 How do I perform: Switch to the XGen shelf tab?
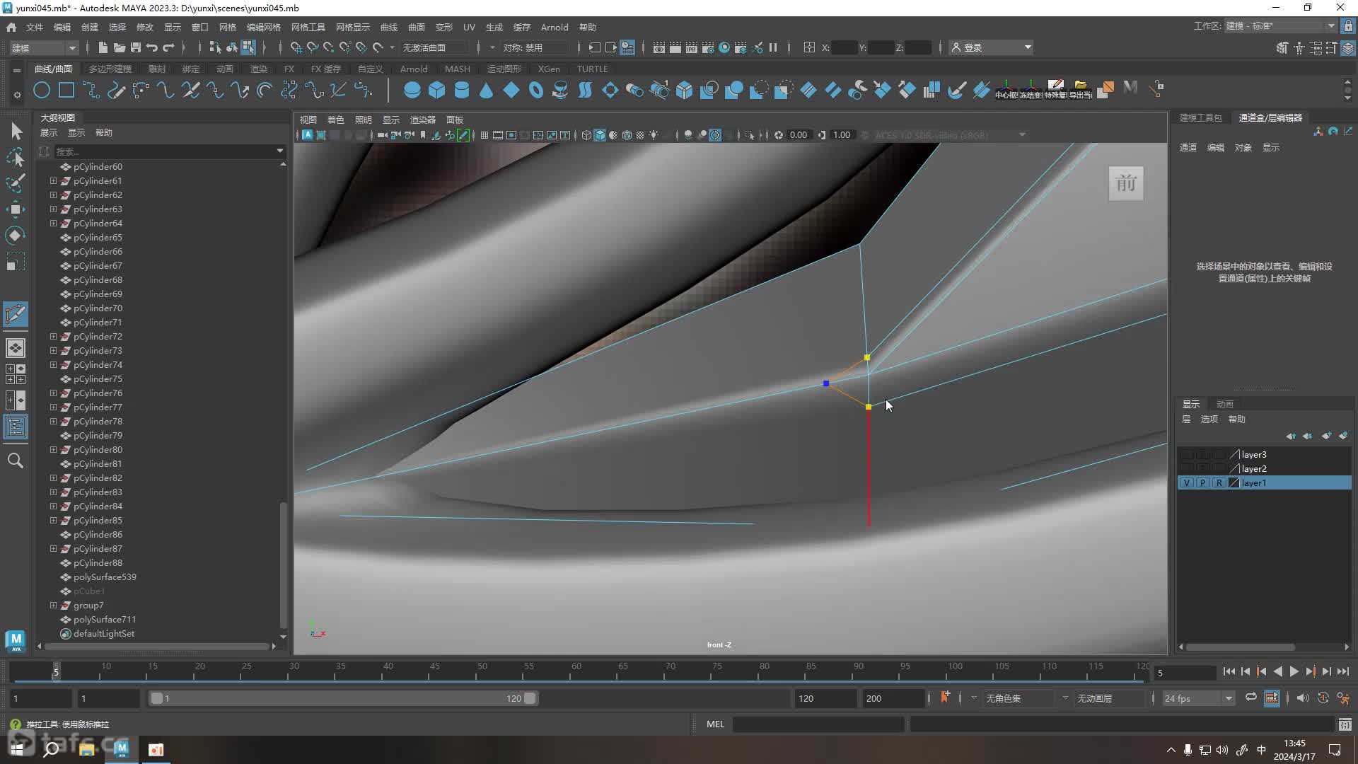[x=549, y=69]
